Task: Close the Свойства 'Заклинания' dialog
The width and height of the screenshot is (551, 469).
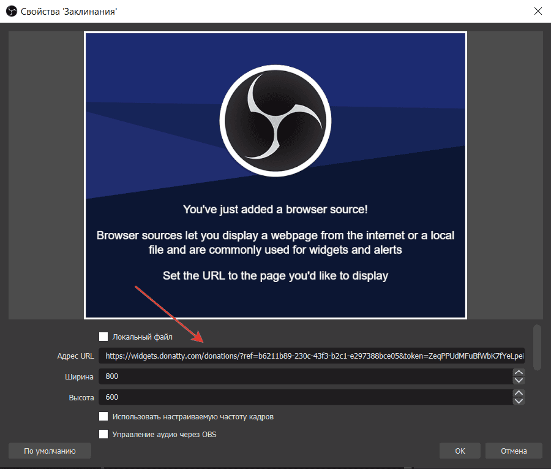Action: pos(538,11)
